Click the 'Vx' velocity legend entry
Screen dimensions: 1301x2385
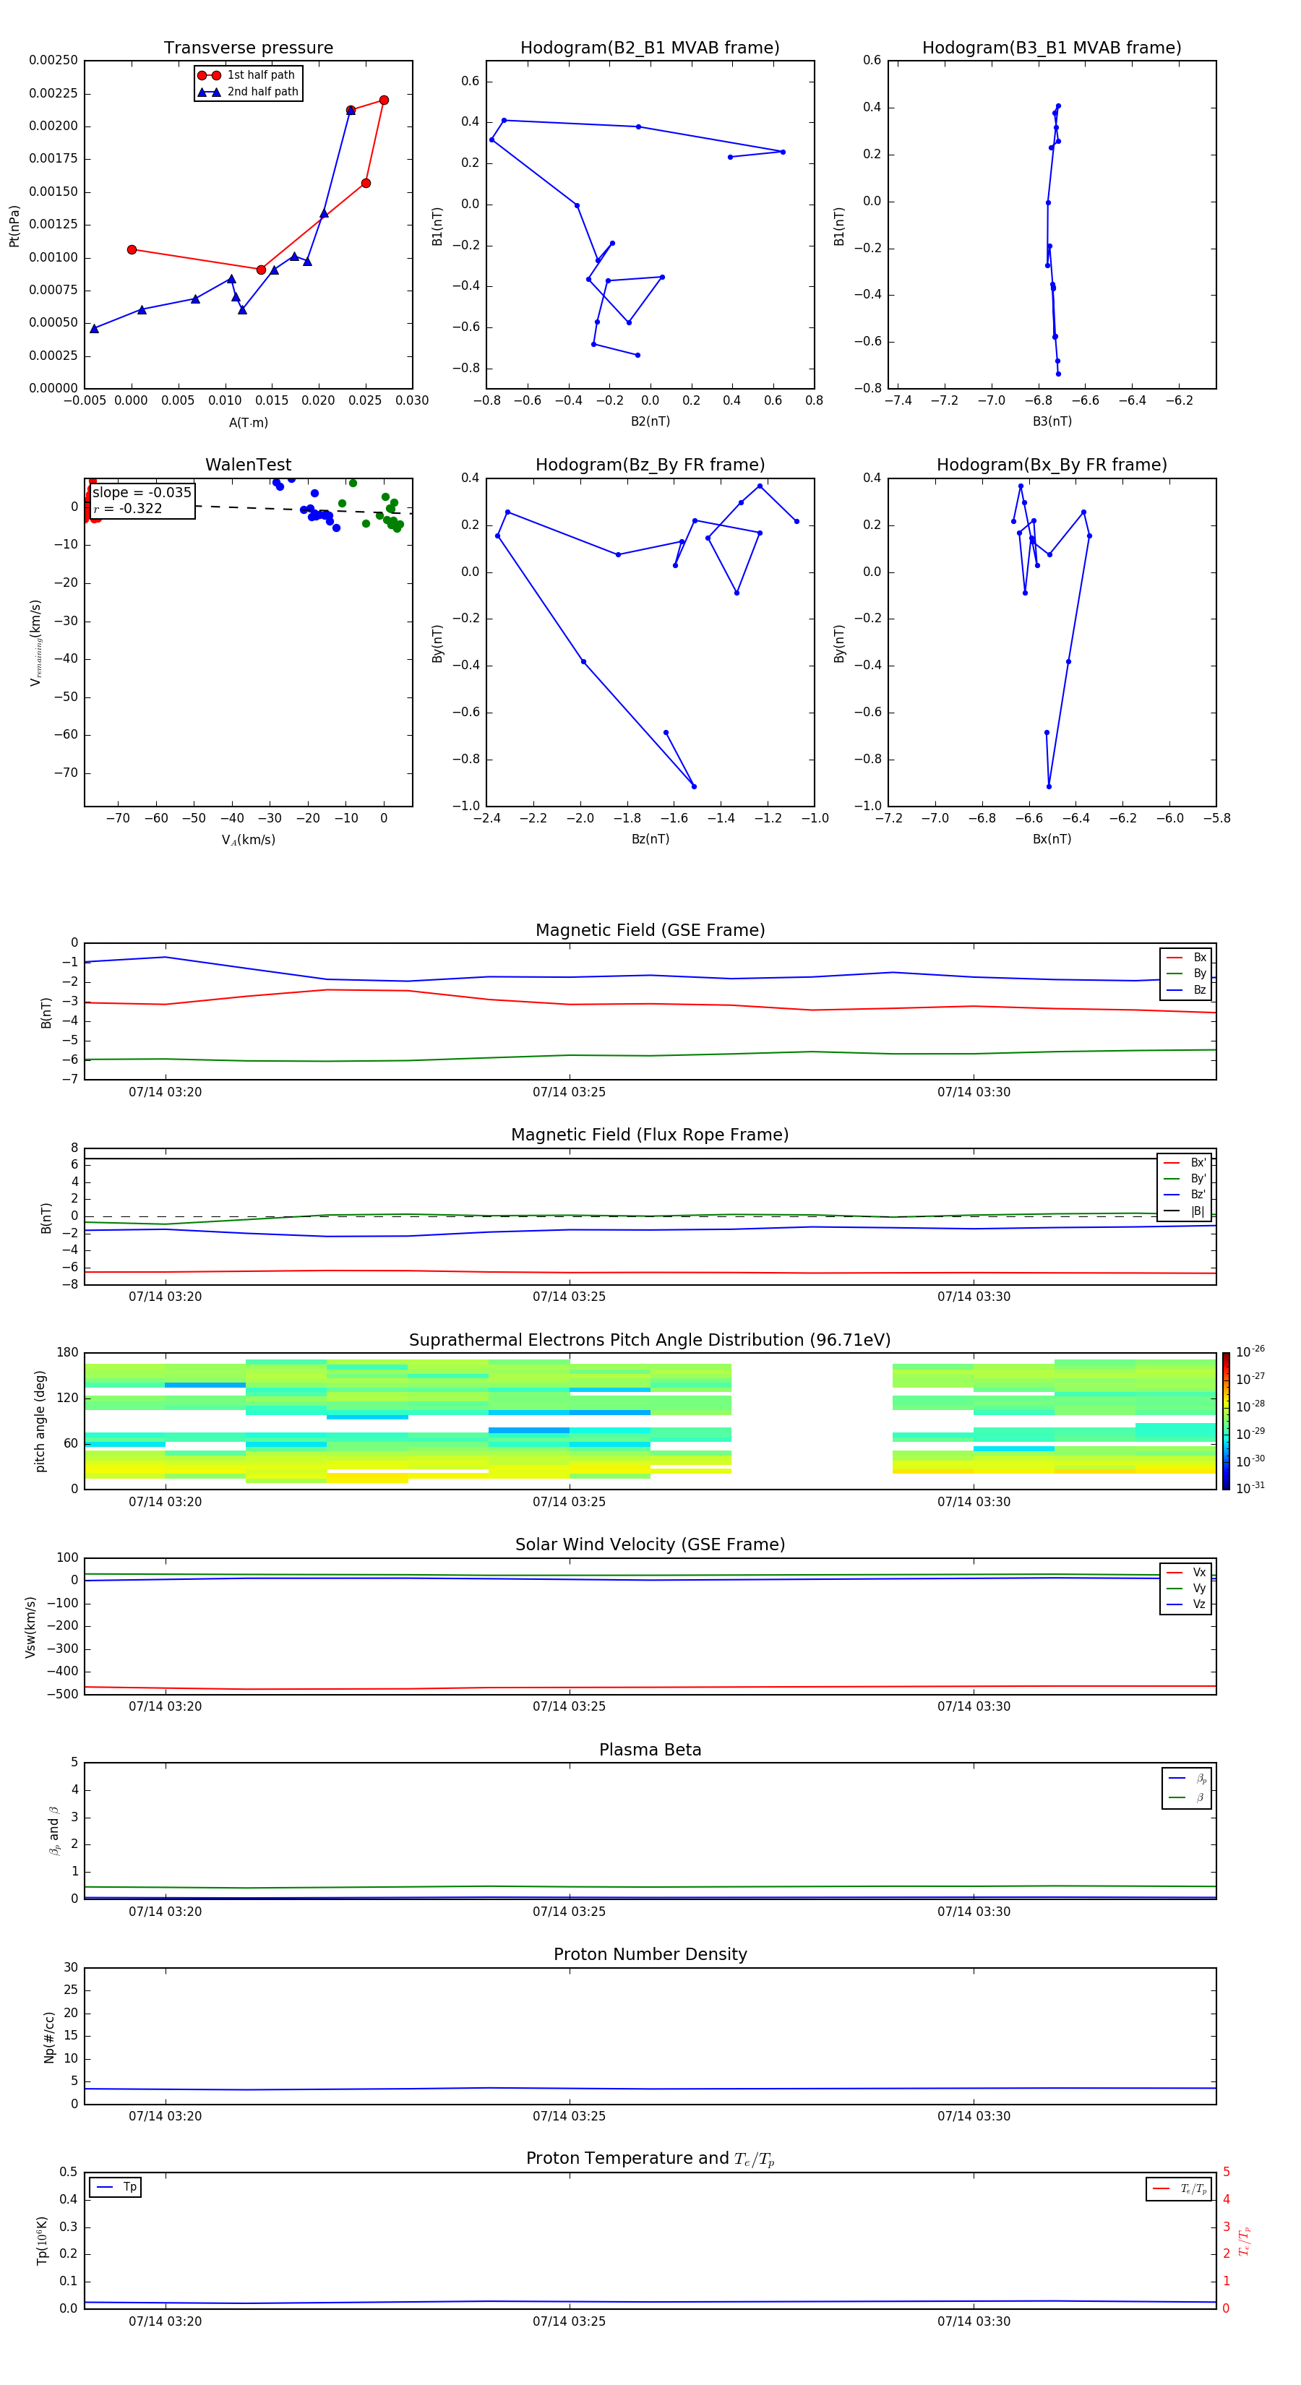click(1186, 1572)
